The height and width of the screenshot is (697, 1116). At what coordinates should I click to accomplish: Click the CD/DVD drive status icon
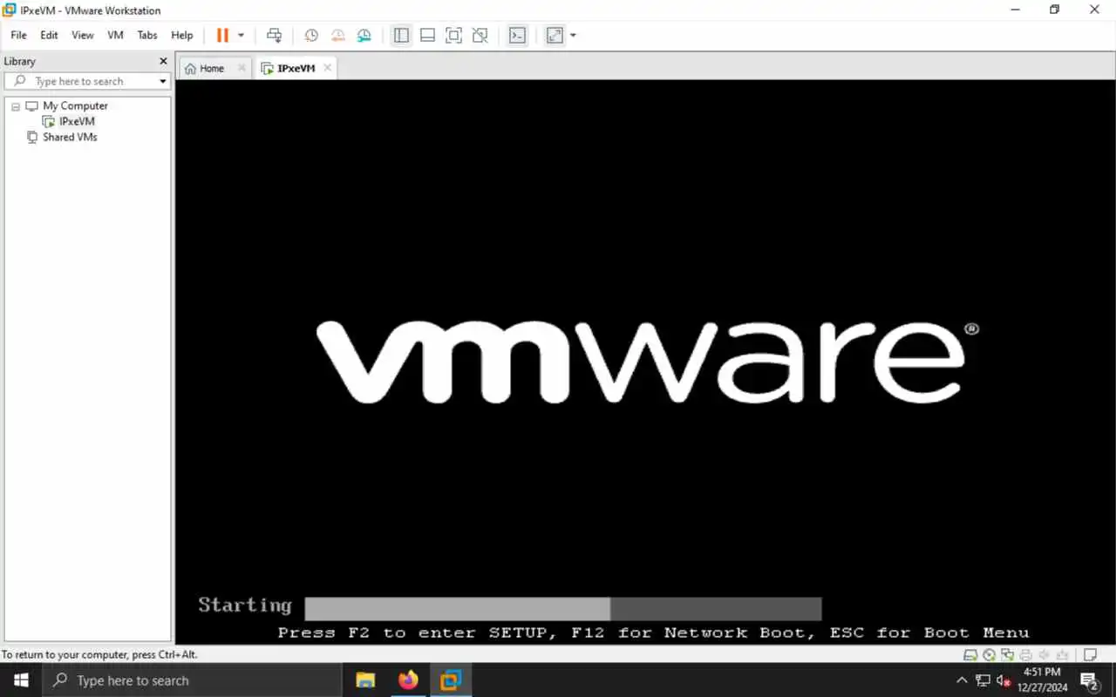[989, 654]
